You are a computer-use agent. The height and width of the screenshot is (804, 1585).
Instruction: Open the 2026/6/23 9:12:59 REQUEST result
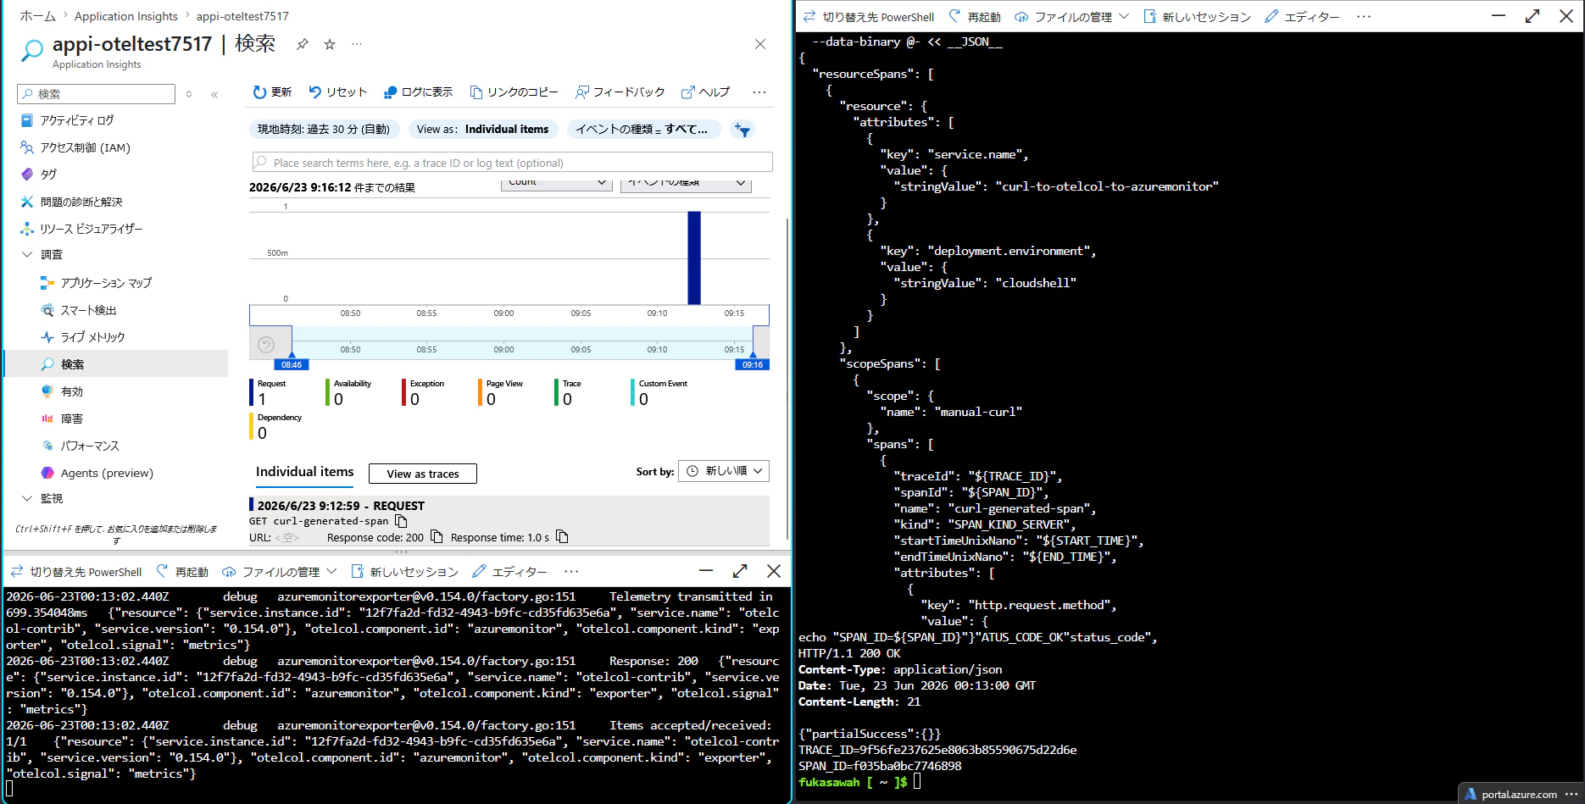509,520
